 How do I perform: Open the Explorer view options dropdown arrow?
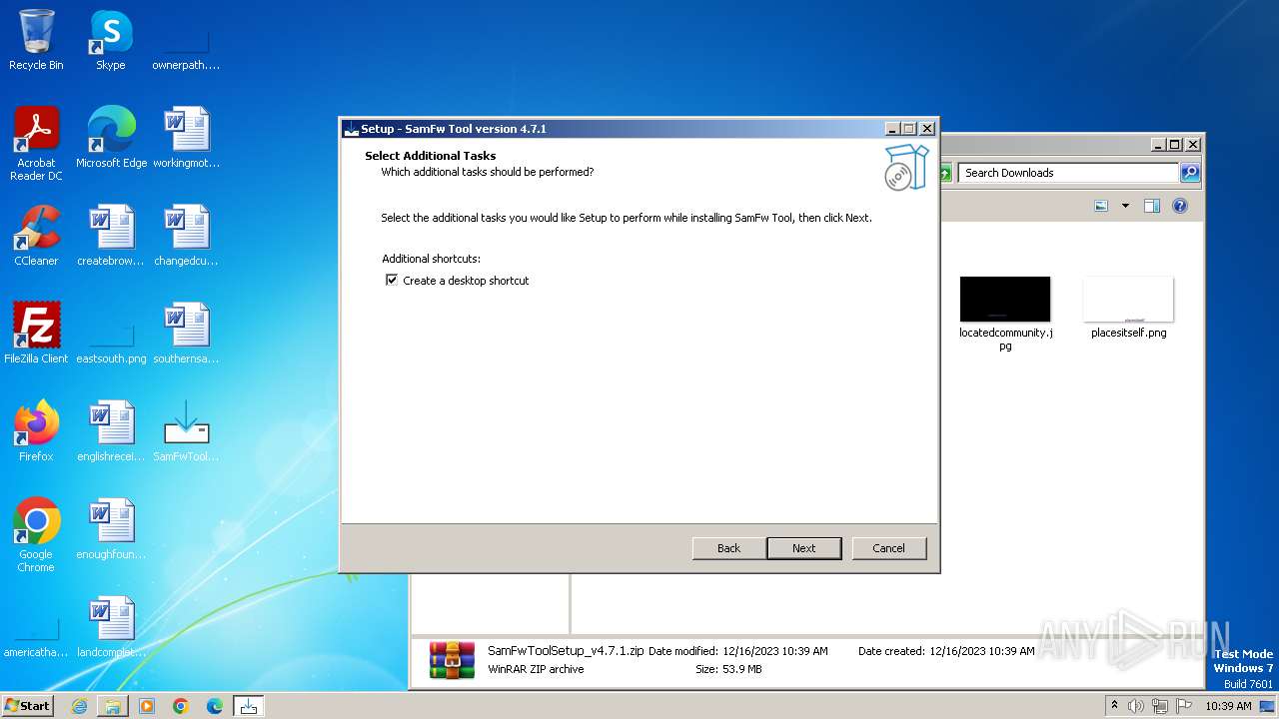(x=1125, y=206)
